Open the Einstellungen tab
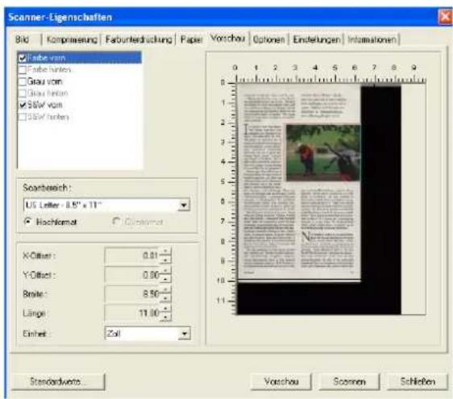The image size is (453, 399). coord(316,39)
